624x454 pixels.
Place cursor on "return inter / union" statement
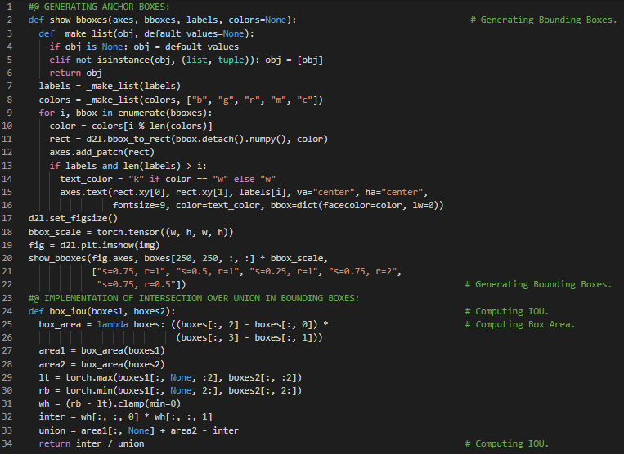pyautogui.click(x=92, y=443)
